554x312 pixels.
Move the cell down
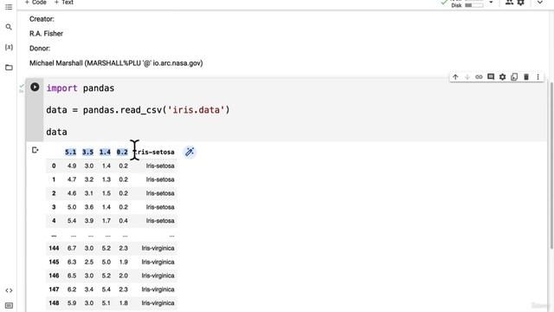pos(467,77)
